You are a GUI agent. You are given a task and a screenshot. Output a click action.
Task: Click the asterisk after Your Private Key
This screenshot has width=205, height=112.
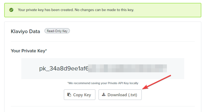click(46, 50)
